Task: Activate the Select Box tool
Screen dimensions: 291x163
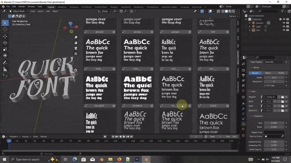Action: [5, 23]
